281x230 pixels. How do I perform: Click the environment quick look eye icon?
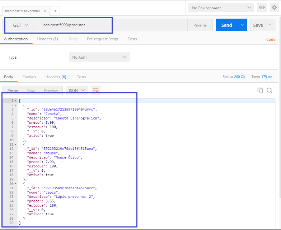[x=262, y=8]
